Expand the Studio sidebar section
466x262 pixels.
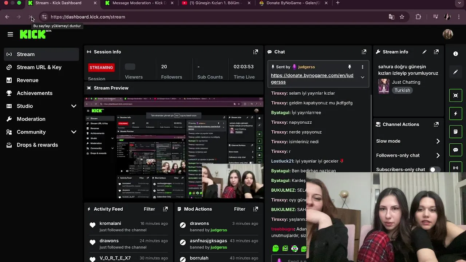tap(74, 106)
